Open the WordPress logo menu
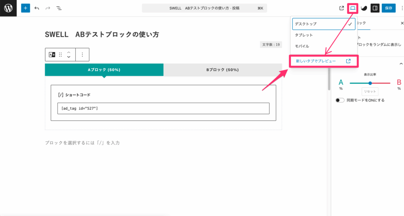 (x=8, y=8)
